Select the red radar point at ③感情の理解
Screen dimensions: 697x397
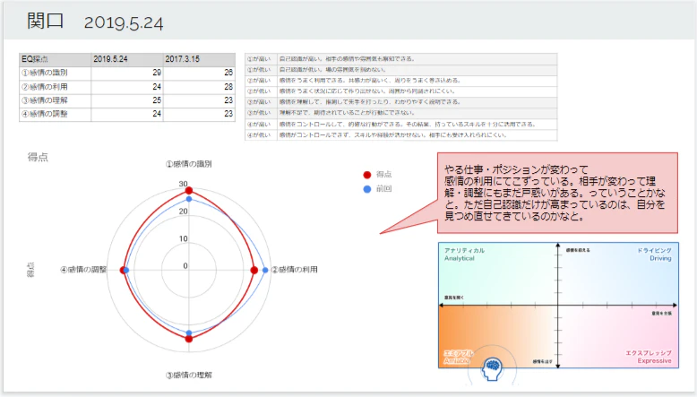pyautogui.click(x=189, y=339)
